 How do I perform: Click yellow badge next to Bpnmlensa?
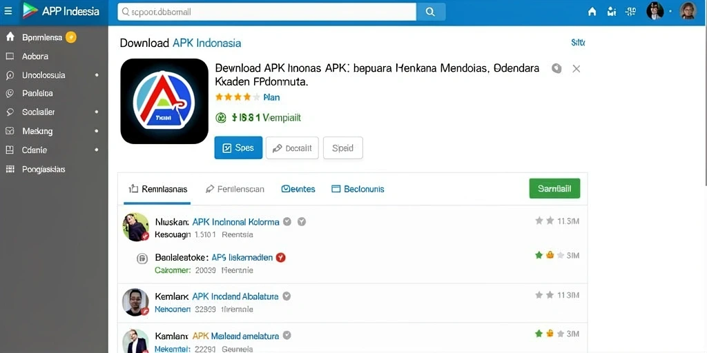71,37
